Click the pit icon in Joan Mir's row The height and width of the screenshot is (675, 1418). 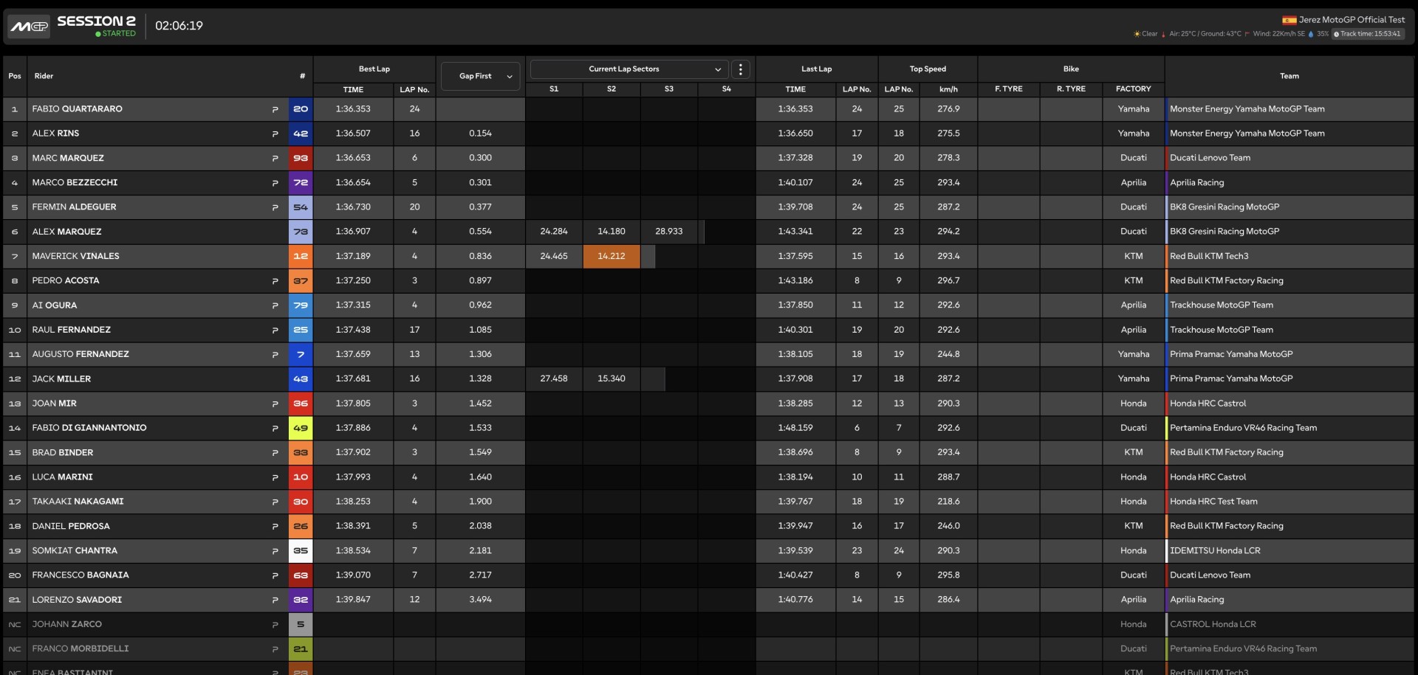click(x=275, y=404)
